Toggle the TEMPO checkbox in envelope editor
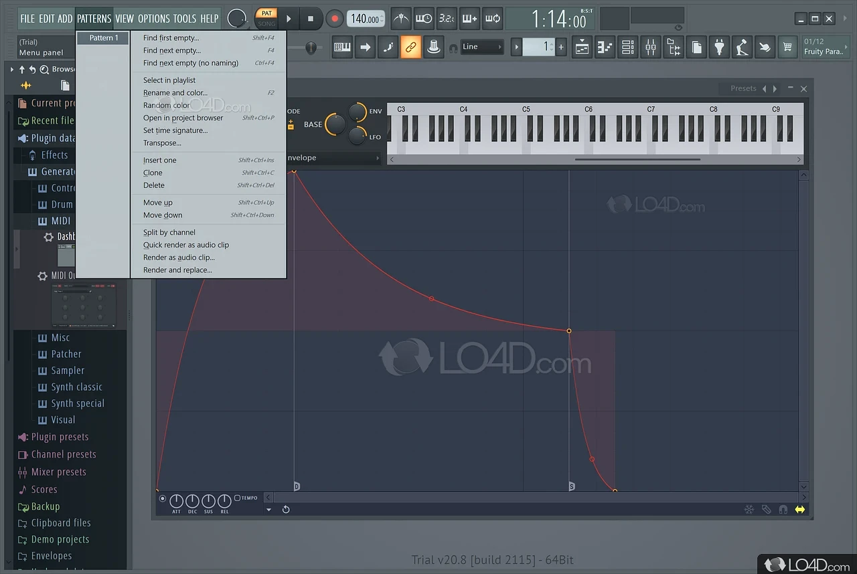This screenshot has height=574, width=857. (x=238, y=498)
